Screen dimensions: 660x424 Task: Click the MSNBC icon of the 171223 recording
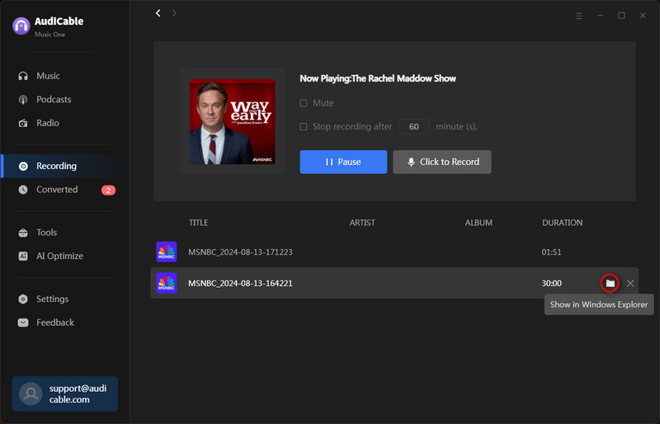(167, 252)
